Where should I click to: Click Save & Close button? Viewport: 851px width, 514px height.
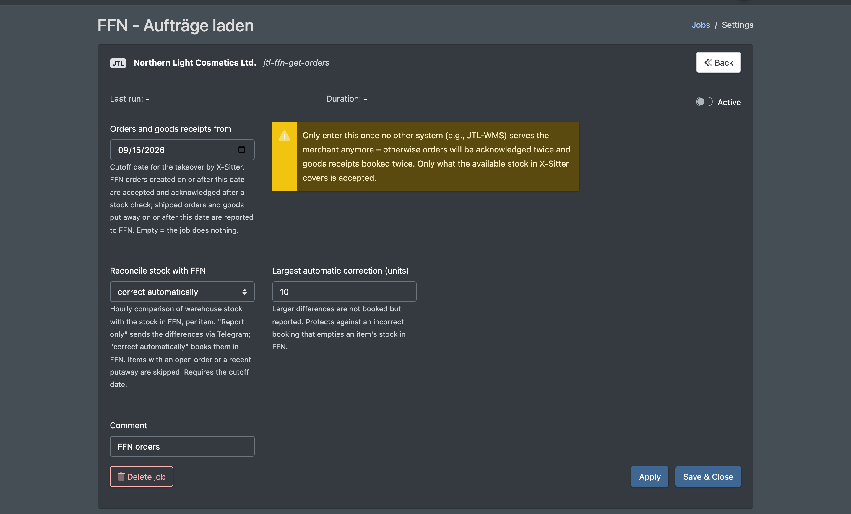click(708, 477)
